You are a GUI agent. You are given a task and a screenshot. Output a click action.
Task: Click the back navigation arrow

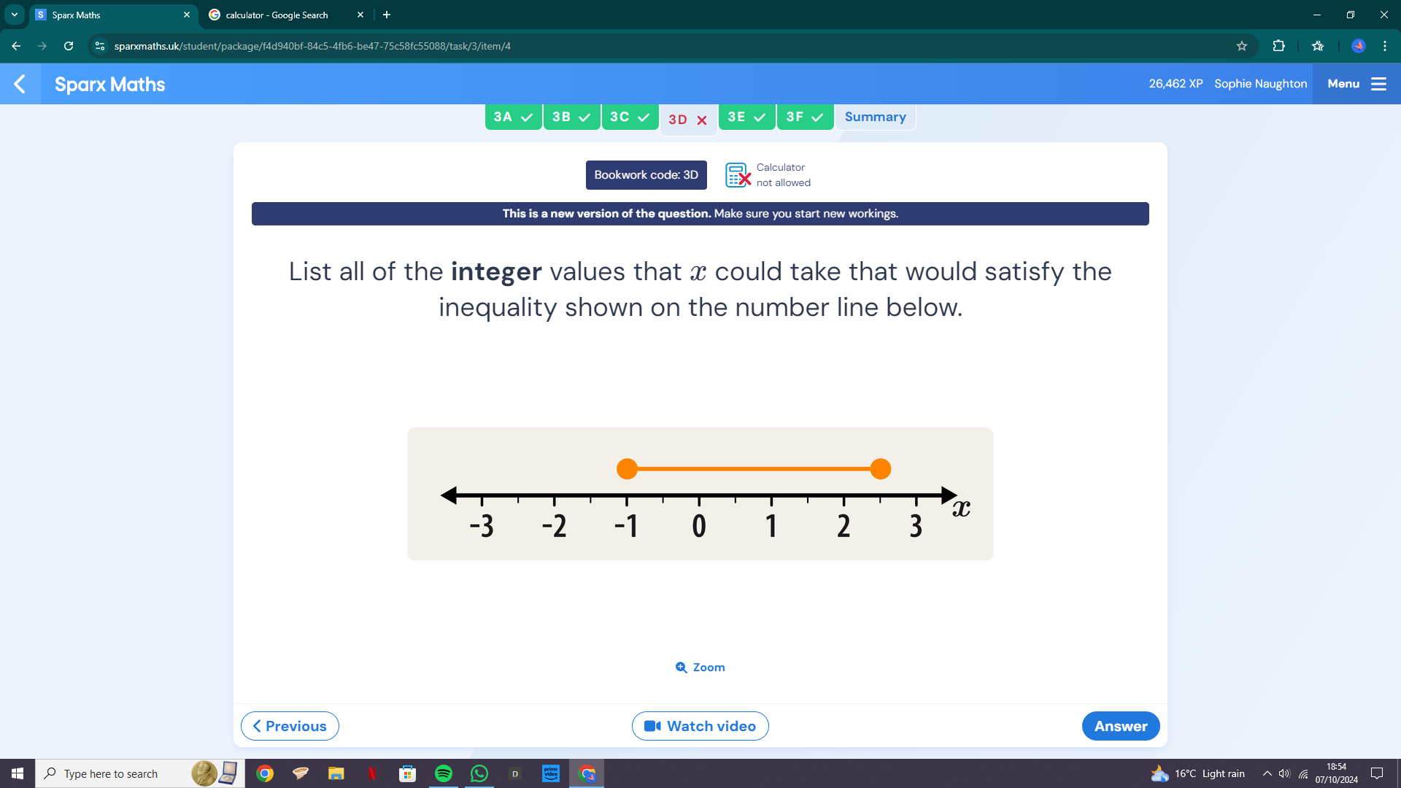tap(19, 84)
